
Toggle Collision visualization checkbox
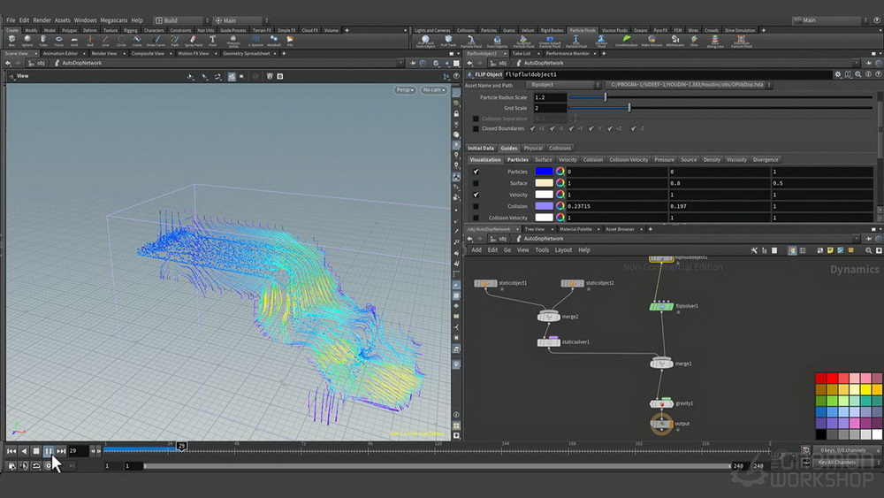pyautogui.click(x=476, y=206)
